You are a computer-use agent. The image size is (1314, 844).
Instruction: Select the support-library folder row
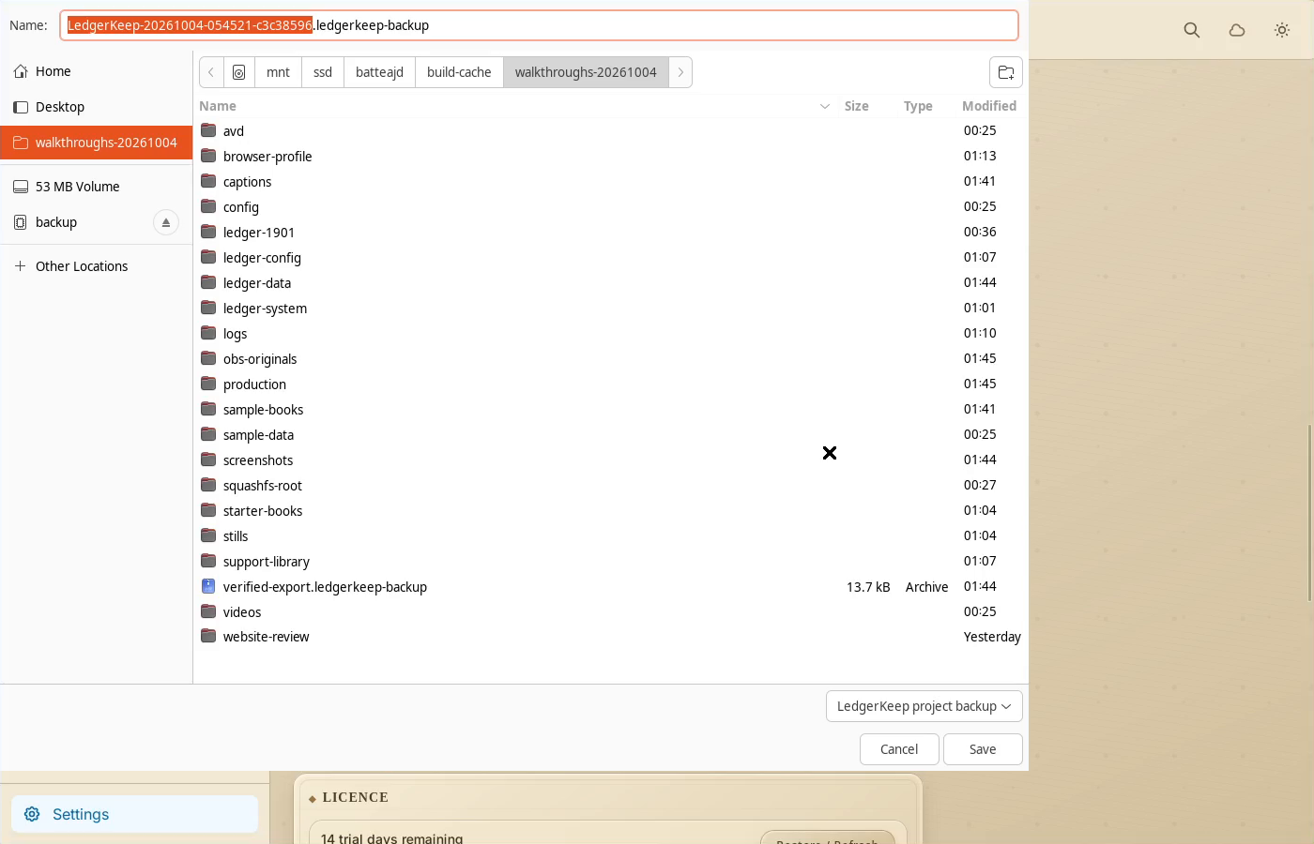[611, 561]
